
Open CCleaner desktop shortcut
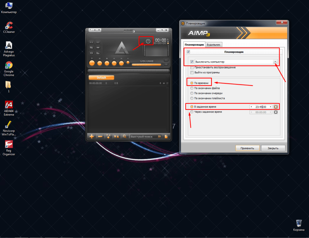[9, 27]
